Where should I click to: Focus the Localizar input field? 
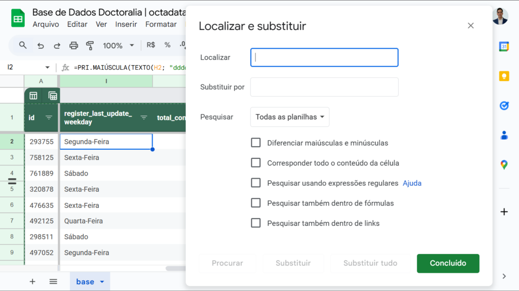pos(324,58)
